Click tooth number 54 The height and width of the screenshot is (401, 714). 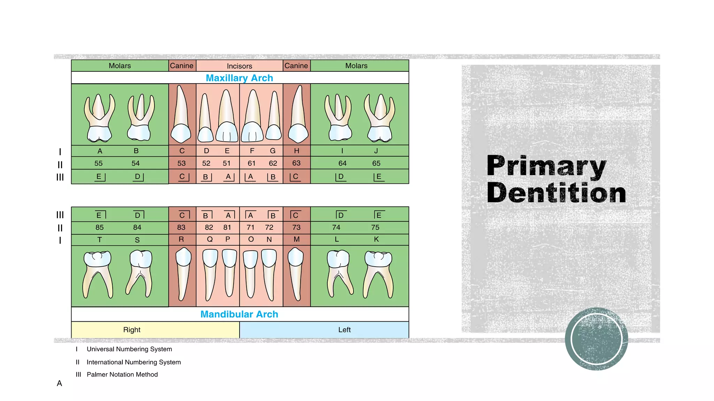[136, 163]
